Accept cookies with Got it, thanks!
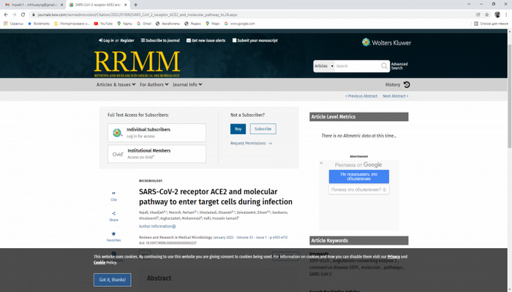 click(113, 280)
